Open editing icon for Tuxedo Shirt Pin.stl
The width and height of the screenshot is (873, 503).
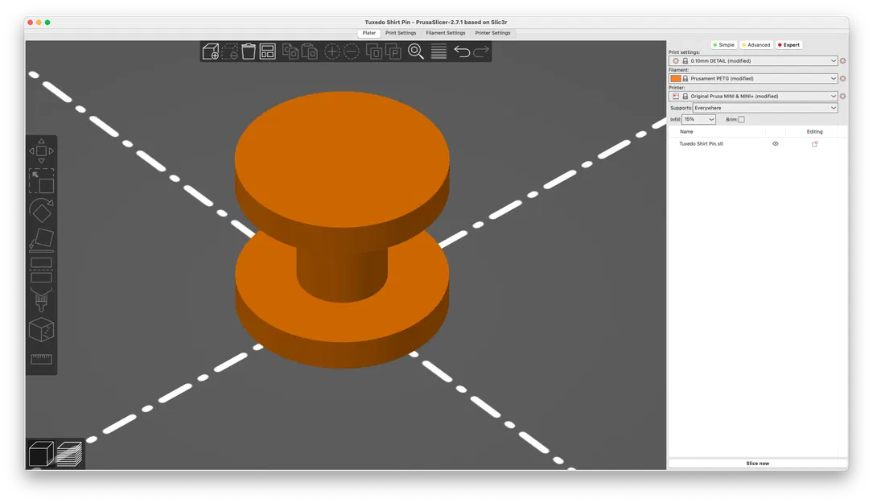[x=814, y=144]
